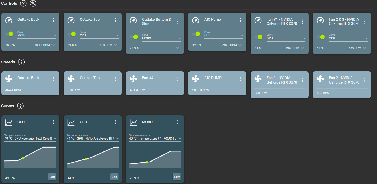The height and width of the screenshot is (184, 377).
Task: Open the configuration wrench next to Controls
Action: 33,3
